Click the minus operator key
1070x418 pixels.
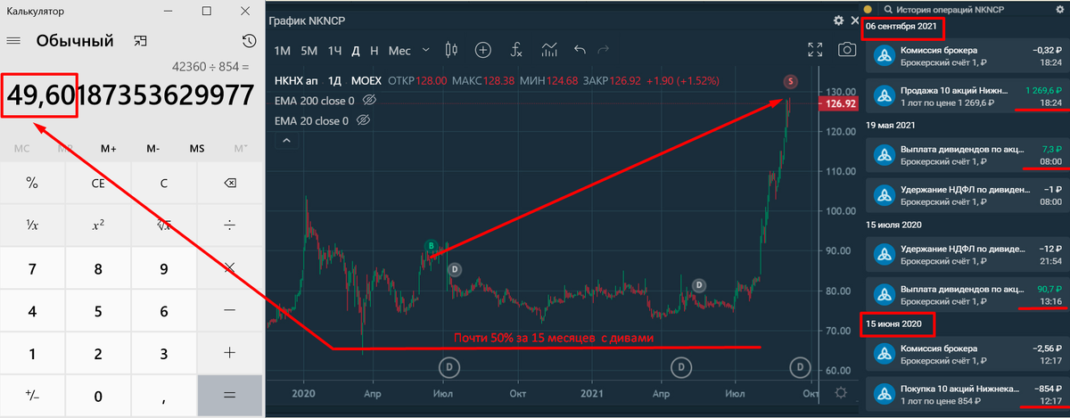(230, 311)
